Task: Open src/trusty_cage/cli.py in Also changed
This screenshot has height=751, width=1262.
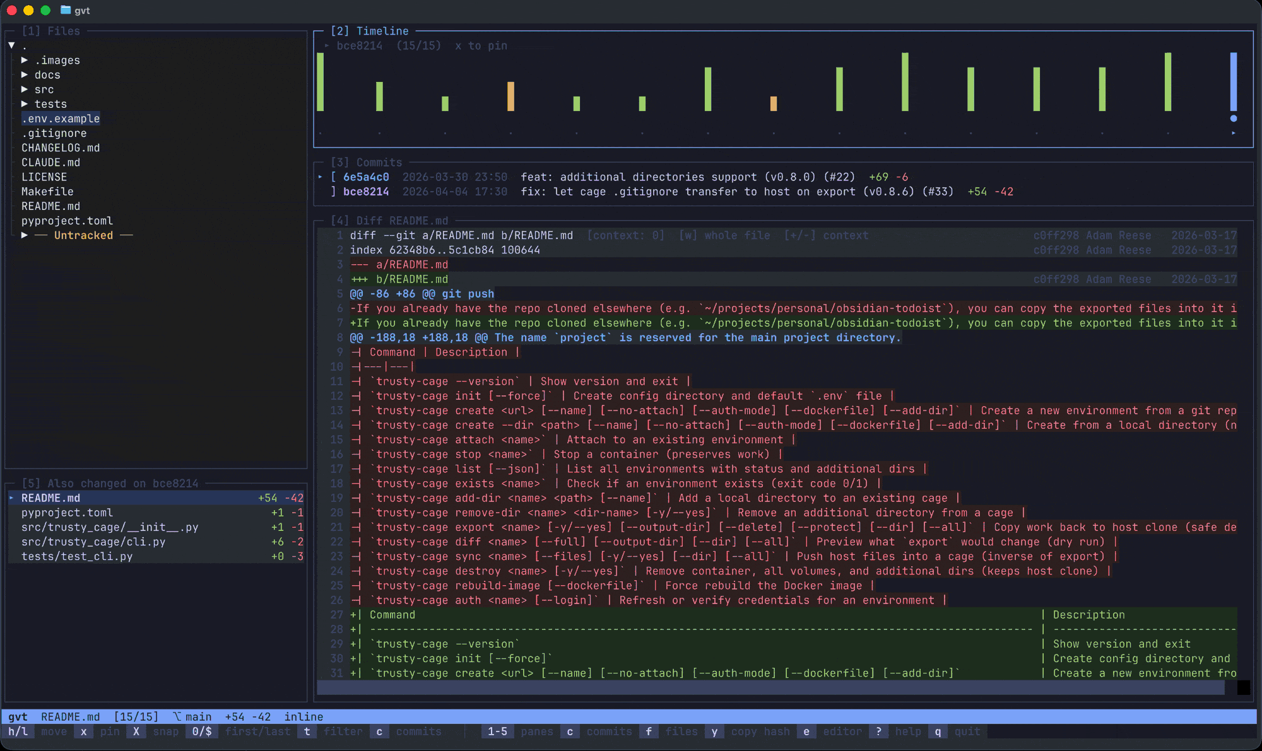Action: 93,542
